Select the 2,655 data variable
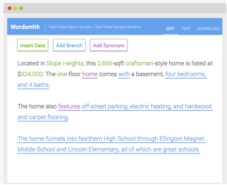Image resolution: width=227 pixels, height=185 pixels. 105,63
